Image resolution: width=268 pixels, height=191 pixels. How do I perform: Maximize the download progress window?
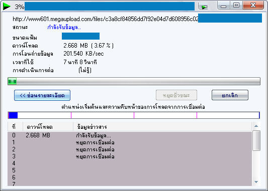[236, 6]
